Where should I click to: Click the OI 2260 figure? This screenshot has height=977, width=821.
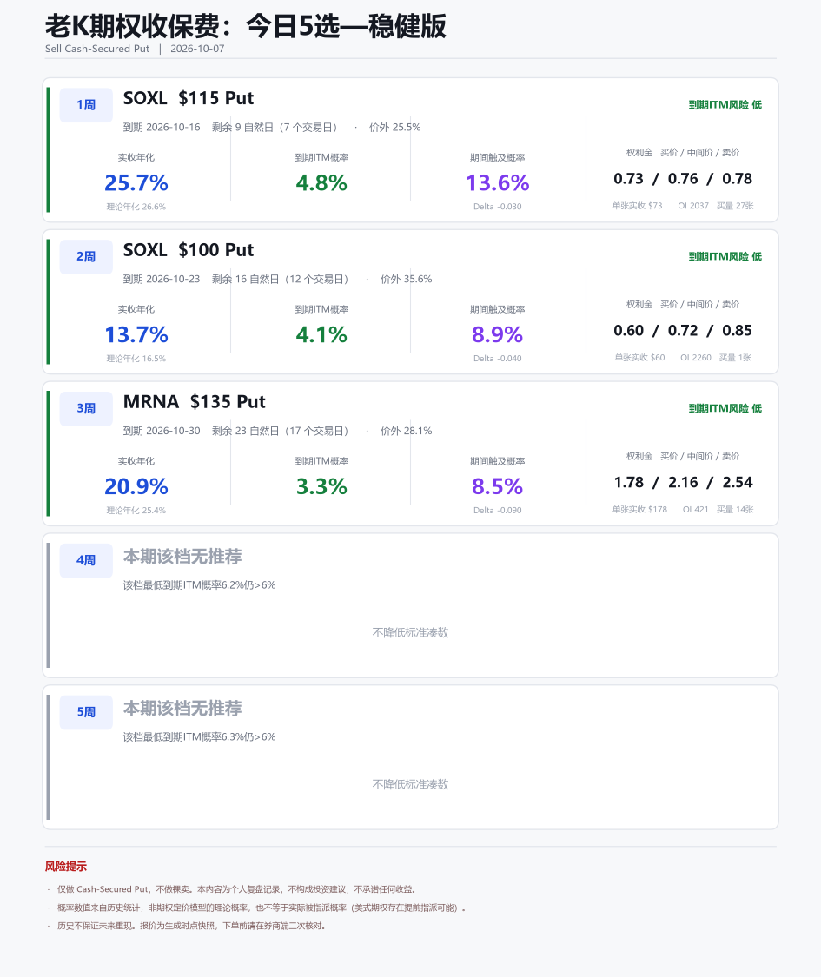pyautogui.click(x=696, y=358)
